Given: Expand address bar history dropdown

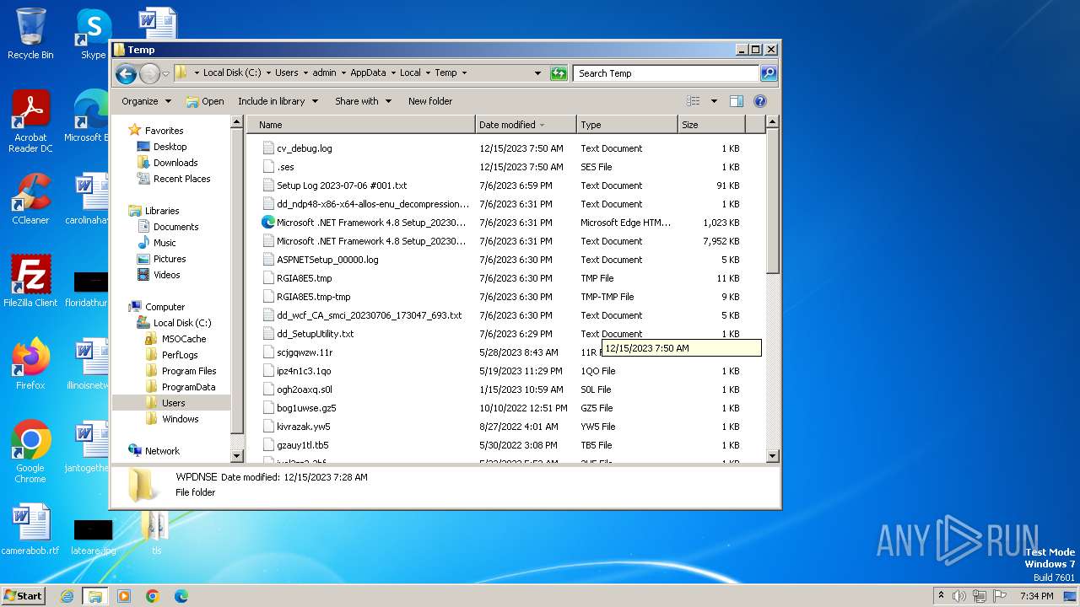Looking at the screenshot, I should (x=538, y=73).
